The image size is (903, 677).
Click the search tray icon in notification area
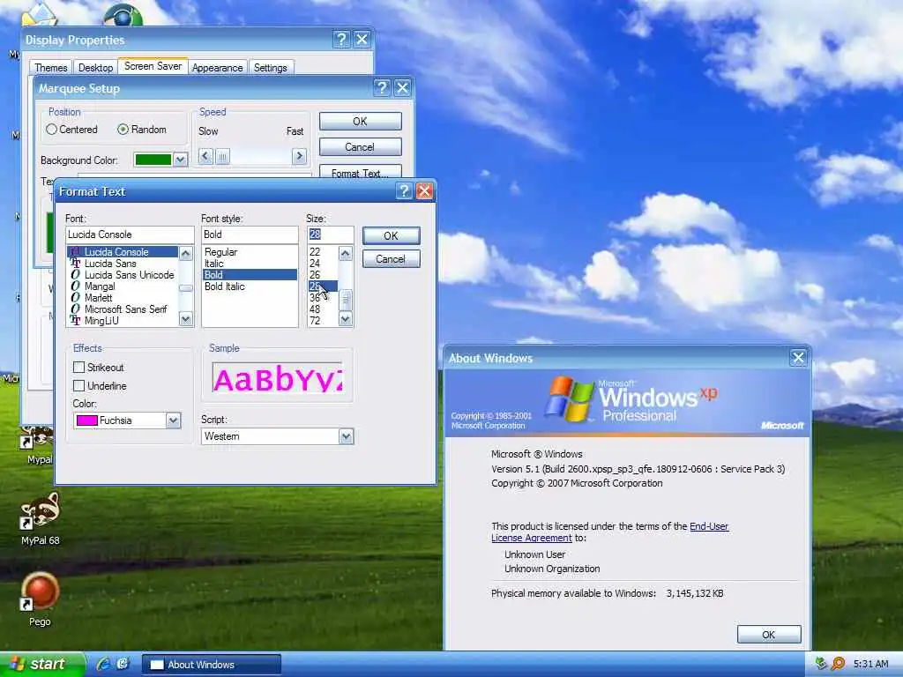click(839, 664)
